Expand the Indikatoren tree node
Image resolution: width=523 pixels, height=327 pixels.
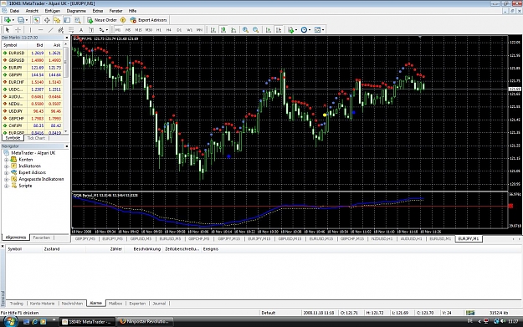[x=6, y=166]
